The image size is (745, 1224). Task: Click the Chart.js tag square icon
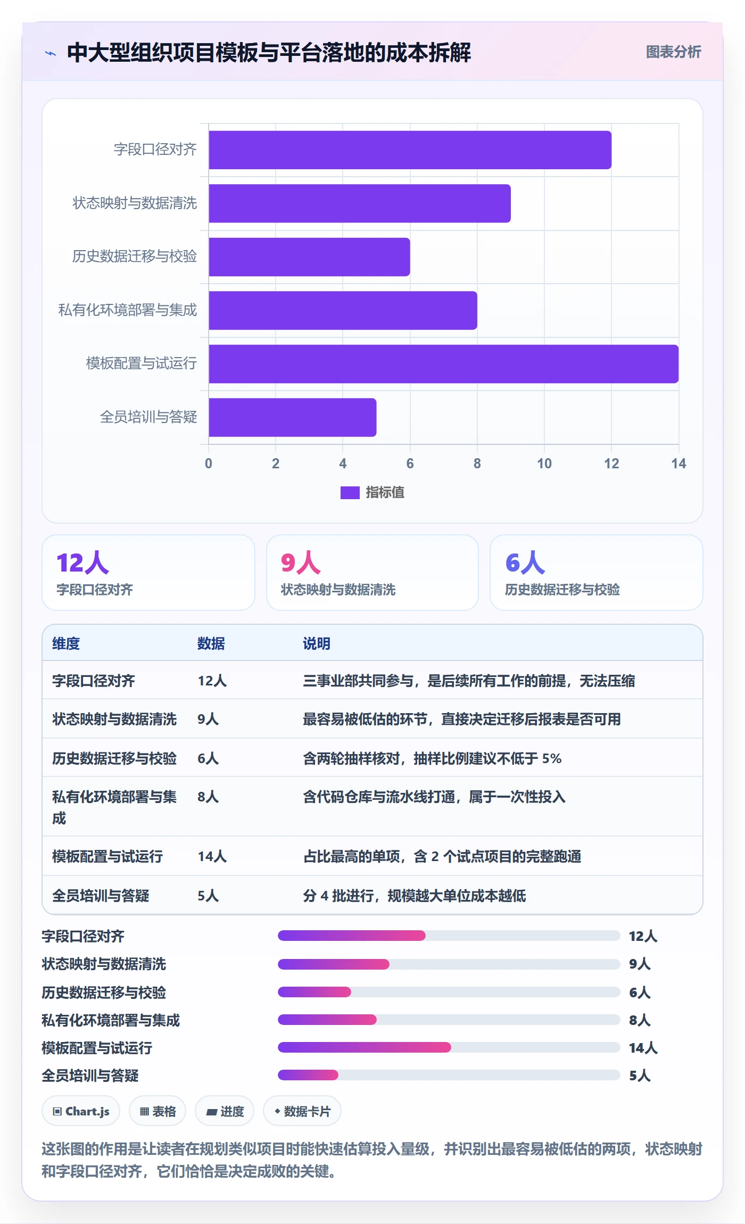point(57,1111)
